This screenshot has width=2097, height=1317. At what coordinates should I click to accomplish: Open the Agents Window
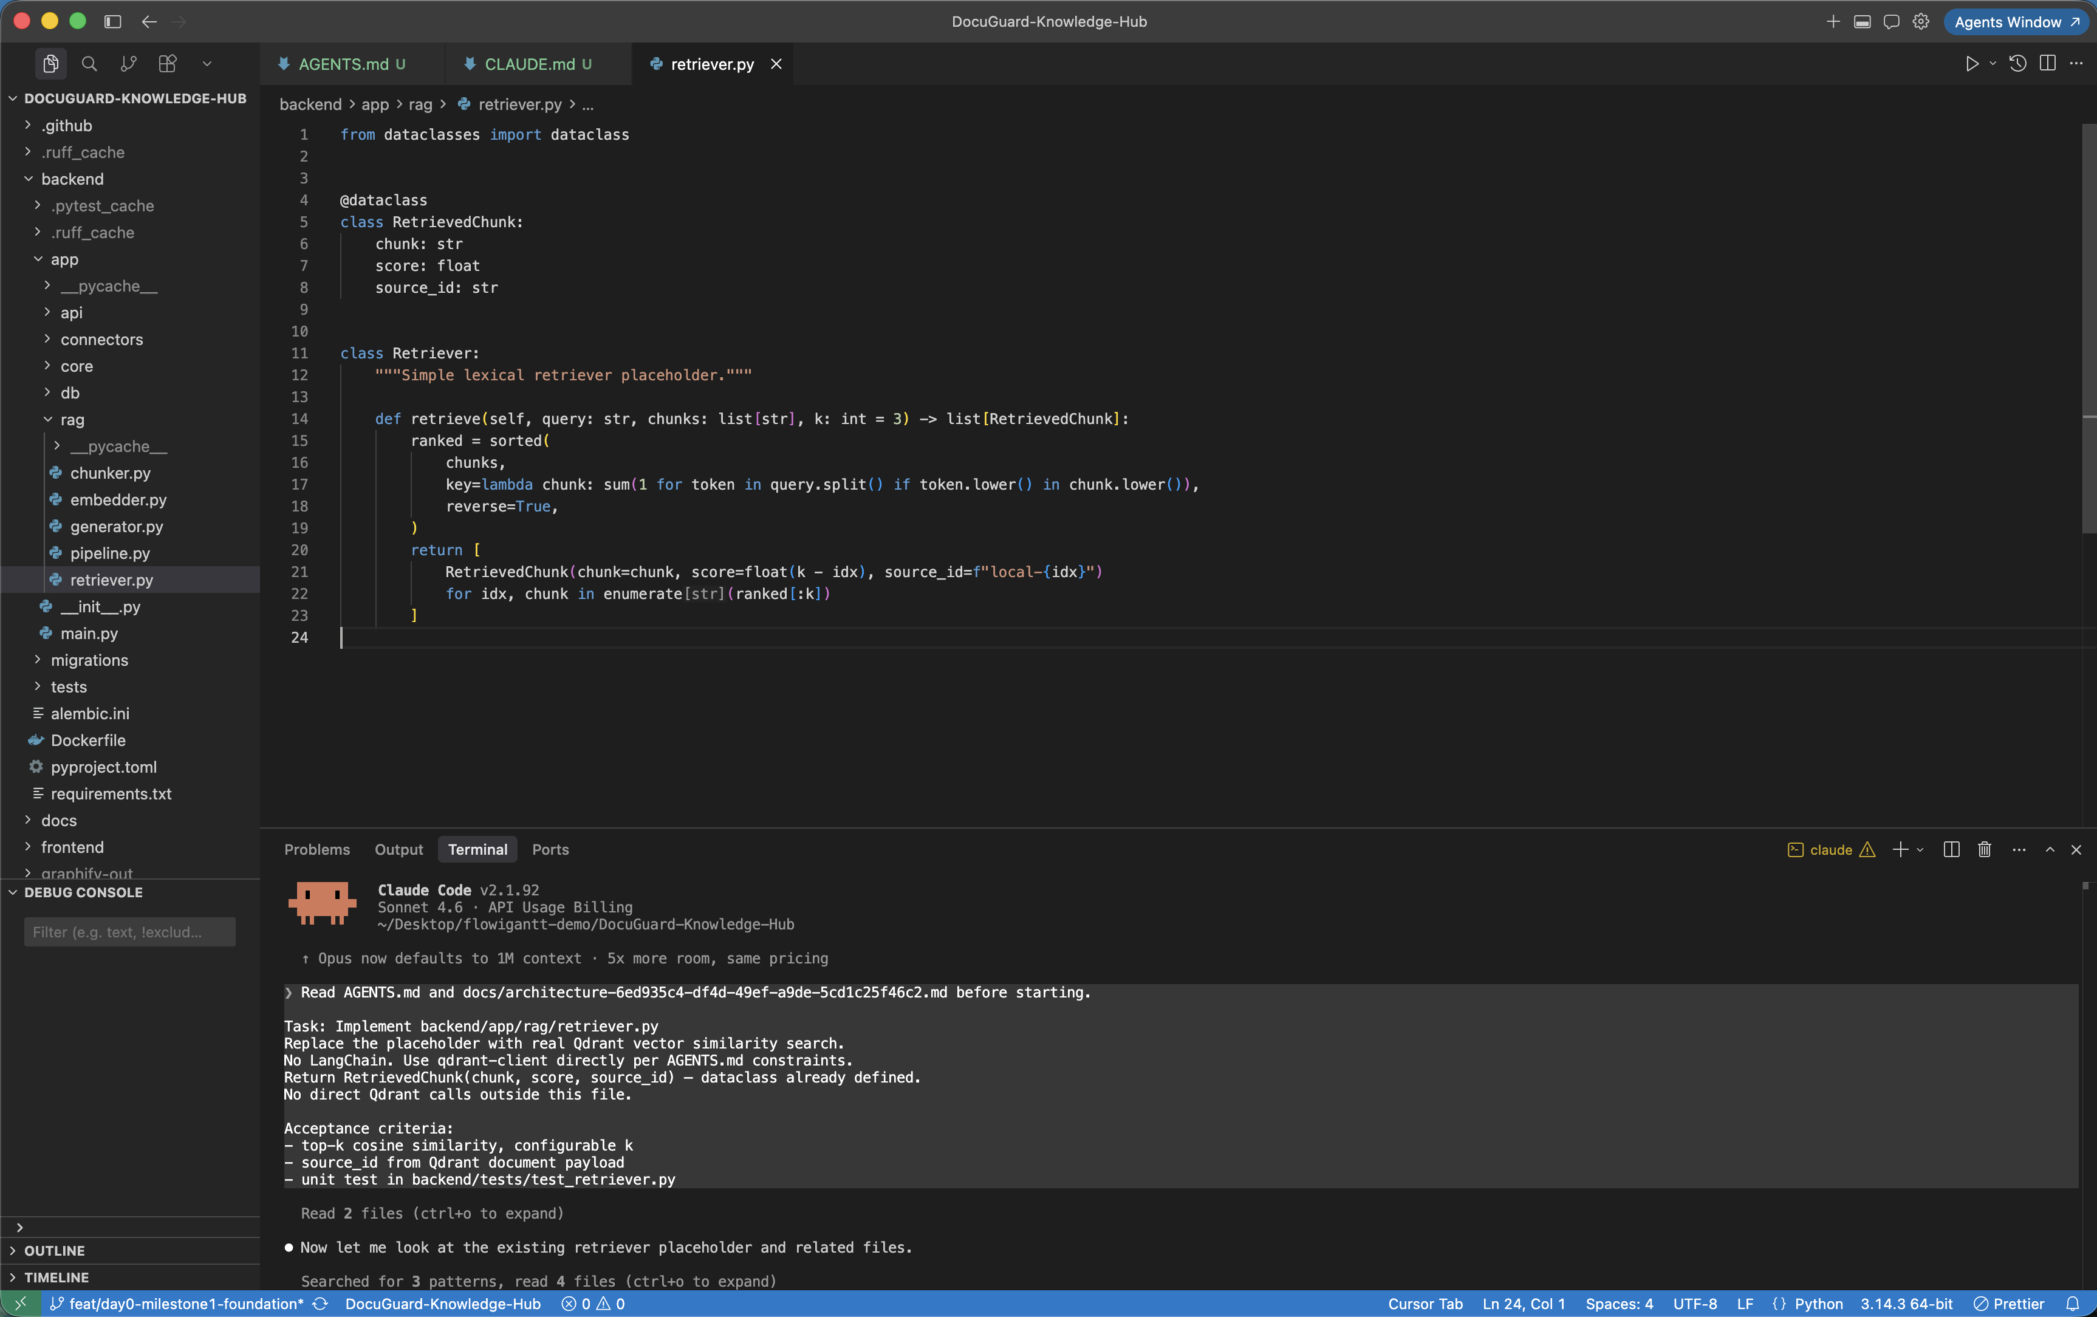click(2017, 22)
